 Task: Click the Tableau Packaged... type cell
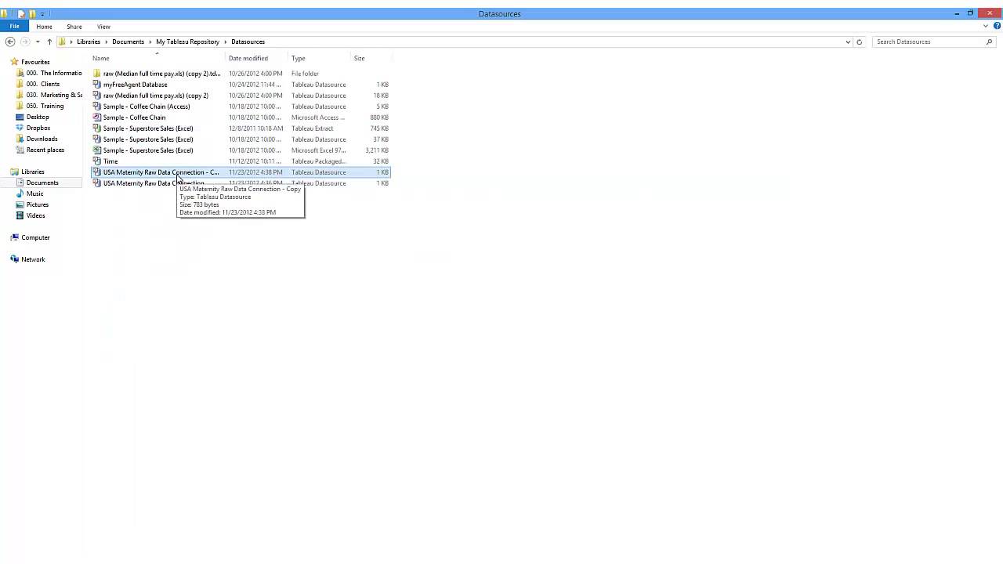coord(318,161)
